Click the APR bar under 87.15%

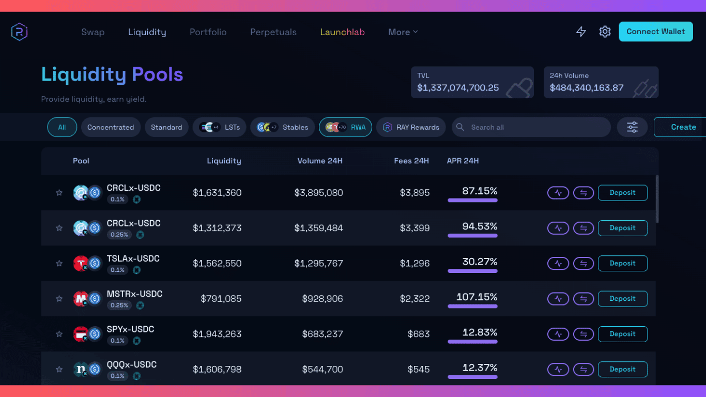[x=472, y=200]
